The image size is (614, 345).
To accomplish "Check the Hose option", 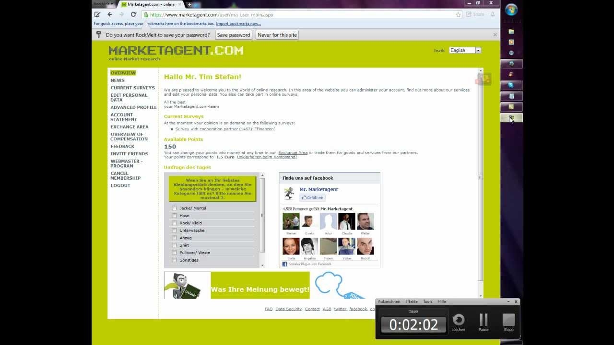I will [174, 216].
